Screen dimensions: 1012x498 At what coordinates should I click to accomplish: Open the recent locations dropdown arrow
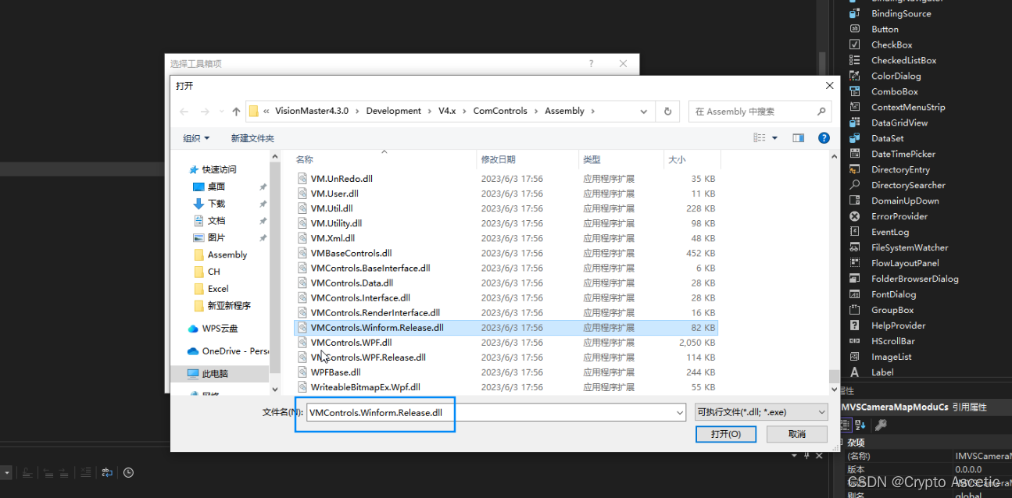pyautogui.click(x=221, y=112)
